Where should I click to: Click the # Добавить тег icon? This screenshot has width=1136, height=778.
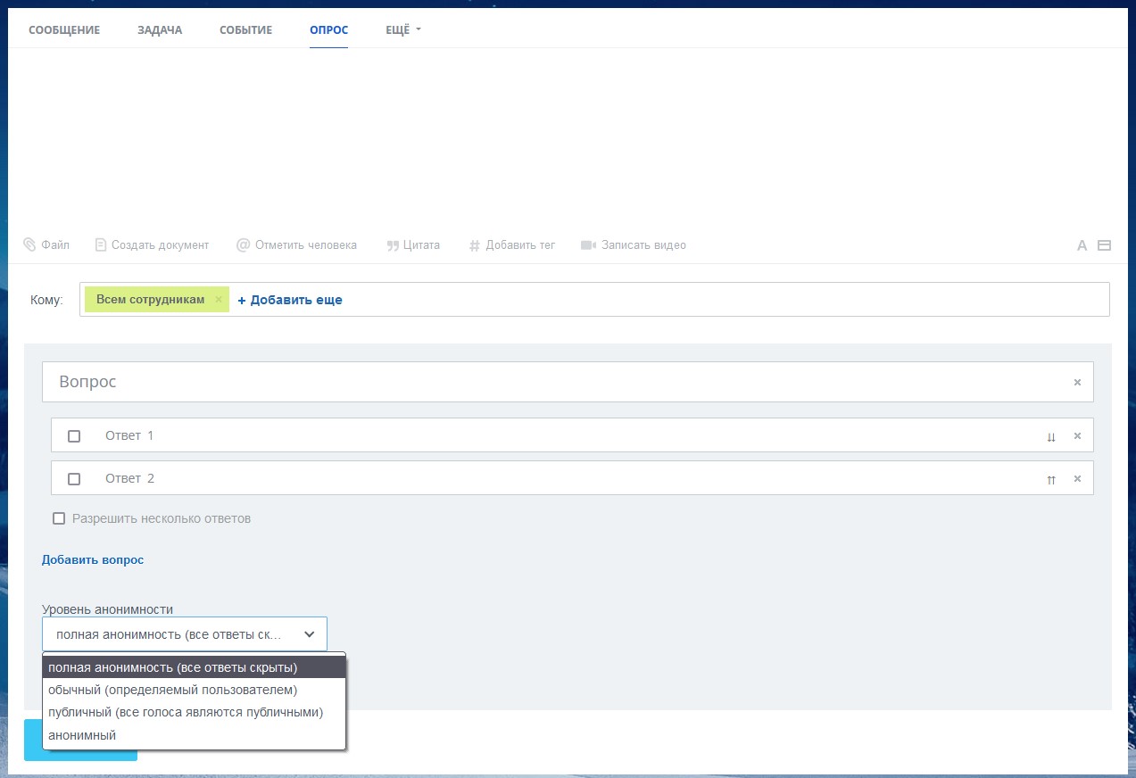(475, 245)
